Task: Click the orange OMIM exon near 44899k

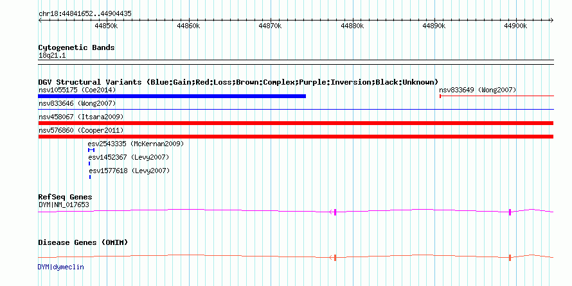Action: (510, 258)
